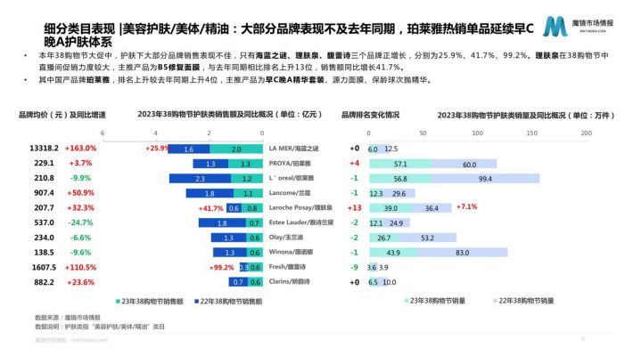Click PROYA's 60.0 volume bar segment
The image size is (633, 355).
(x=464, y=164)
